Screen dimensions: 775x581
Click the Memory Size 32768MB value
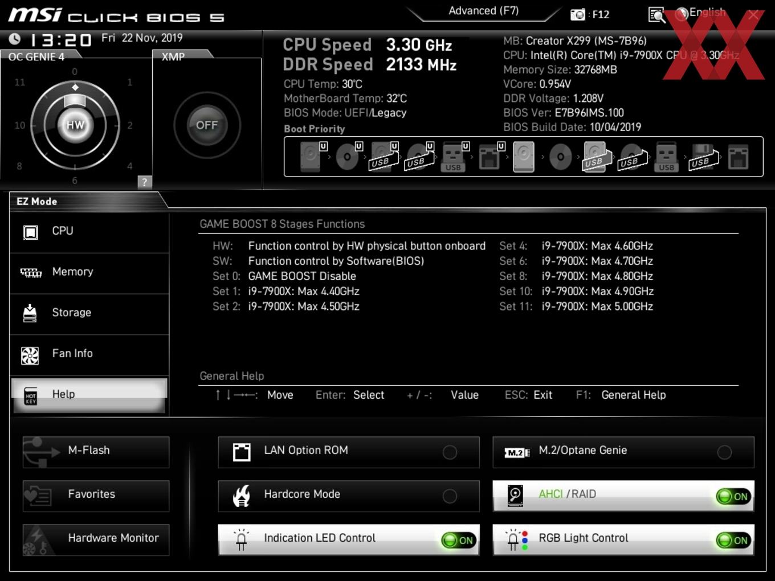[595, 69]
